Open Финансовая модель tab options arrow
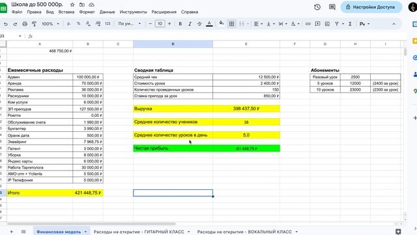The image size is (417, 235). coord(85,232)
